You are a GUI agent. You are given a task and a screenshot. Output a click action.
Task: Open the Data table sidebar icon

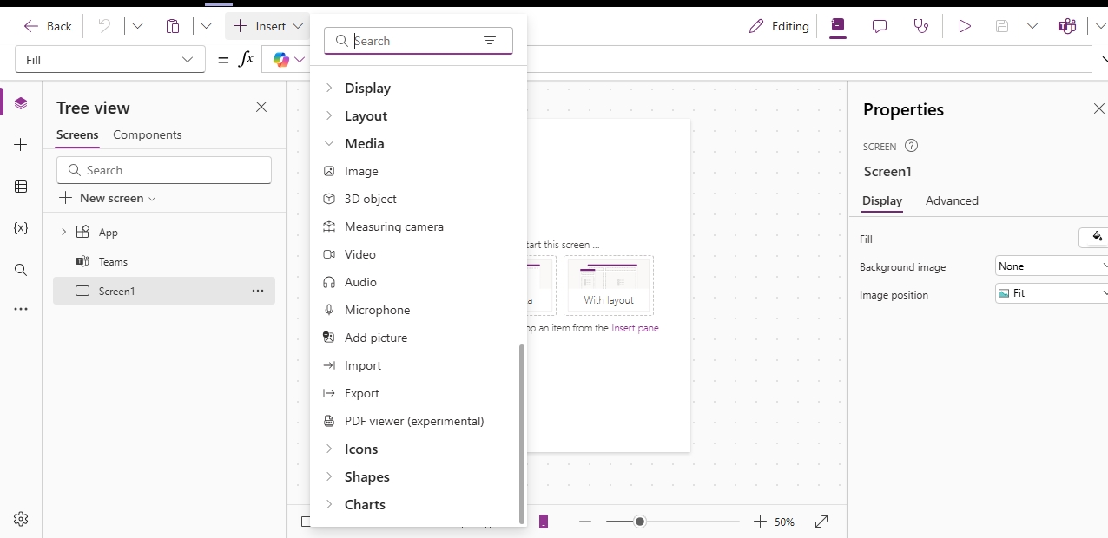pyautogui.click(x=21, y=187)
